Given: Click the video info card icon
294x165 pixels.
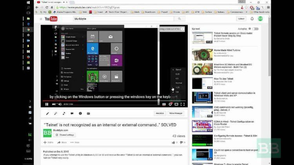Looking at the screenshot, I should click(182, 29).
